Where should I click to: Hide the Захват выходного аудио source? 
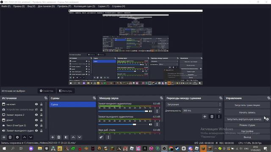click(x=36, y=130)
